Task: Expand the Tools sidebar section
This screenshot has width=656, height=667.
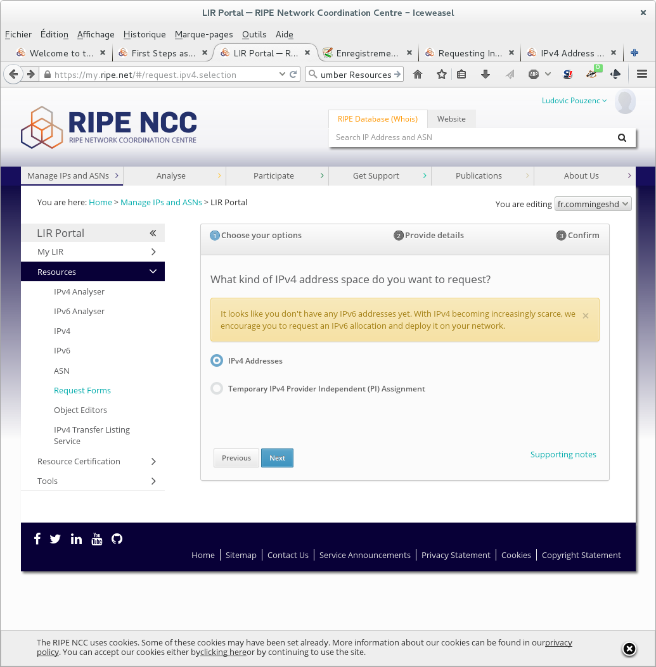Action: point(93,481)
